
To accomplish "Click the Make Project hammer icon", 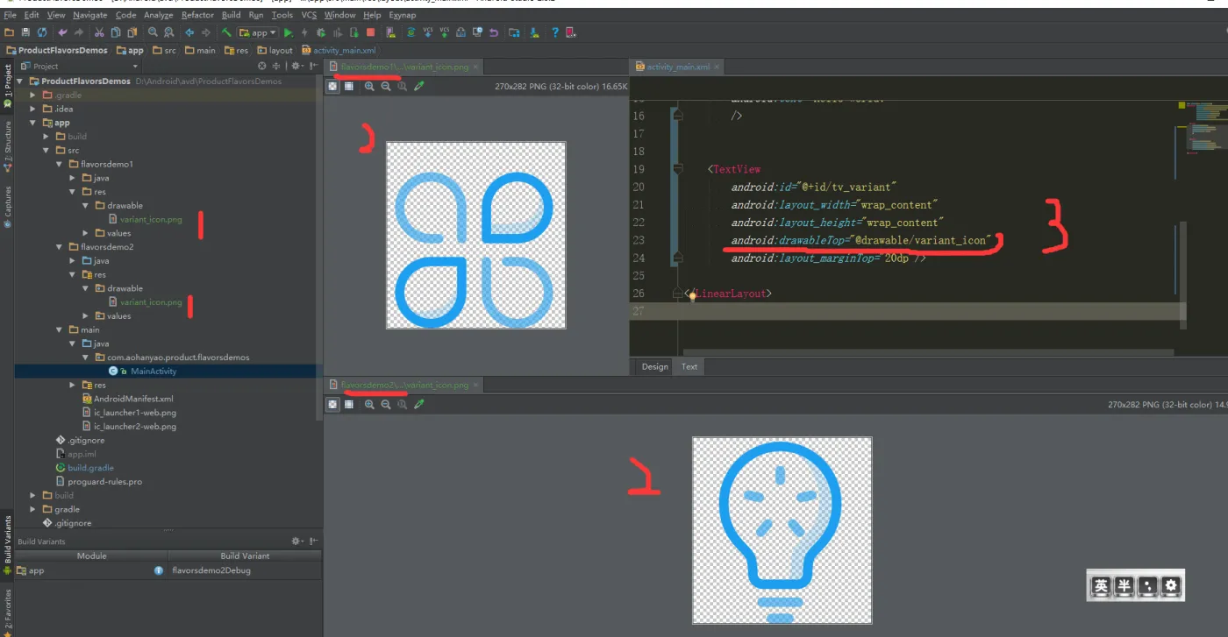I will pos(226,32).
